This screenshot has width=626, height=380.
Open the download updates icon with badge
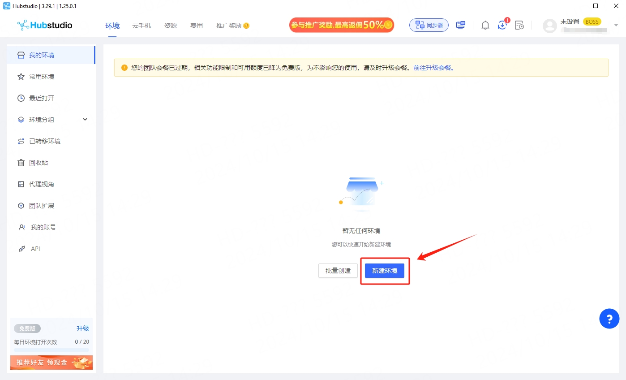click(x=502, y=26)
